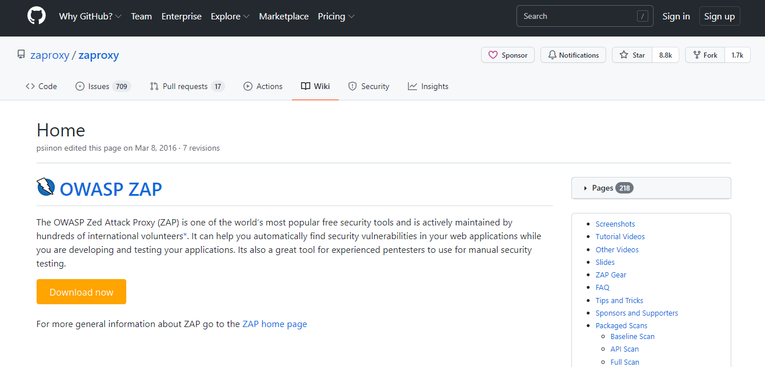
Task: Click the star icon on Star button
Action: tap(624, 55)
